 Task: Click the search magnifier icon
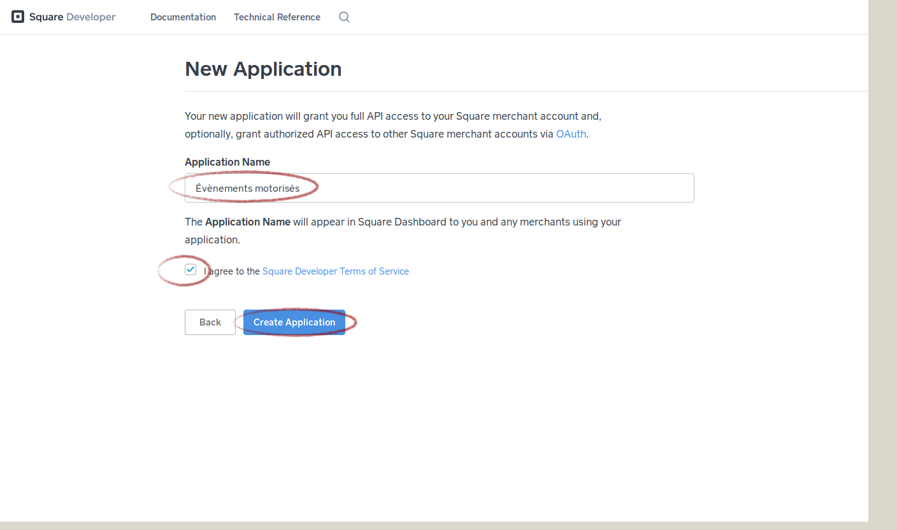click(344, 17)
